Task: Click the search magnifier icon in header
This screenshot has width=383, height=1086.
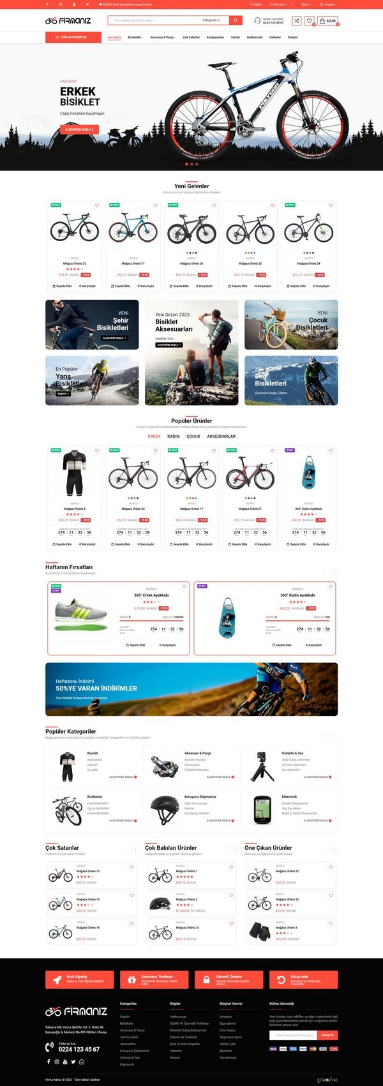Action: [x=236, y=20]
